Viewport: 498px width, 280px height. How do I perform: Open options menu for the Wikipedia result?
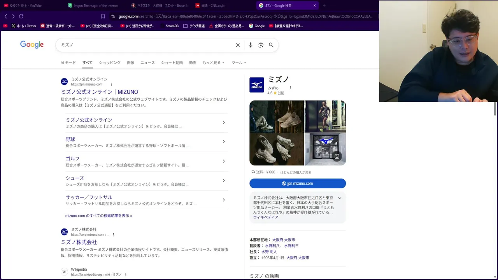coord(126,275)
